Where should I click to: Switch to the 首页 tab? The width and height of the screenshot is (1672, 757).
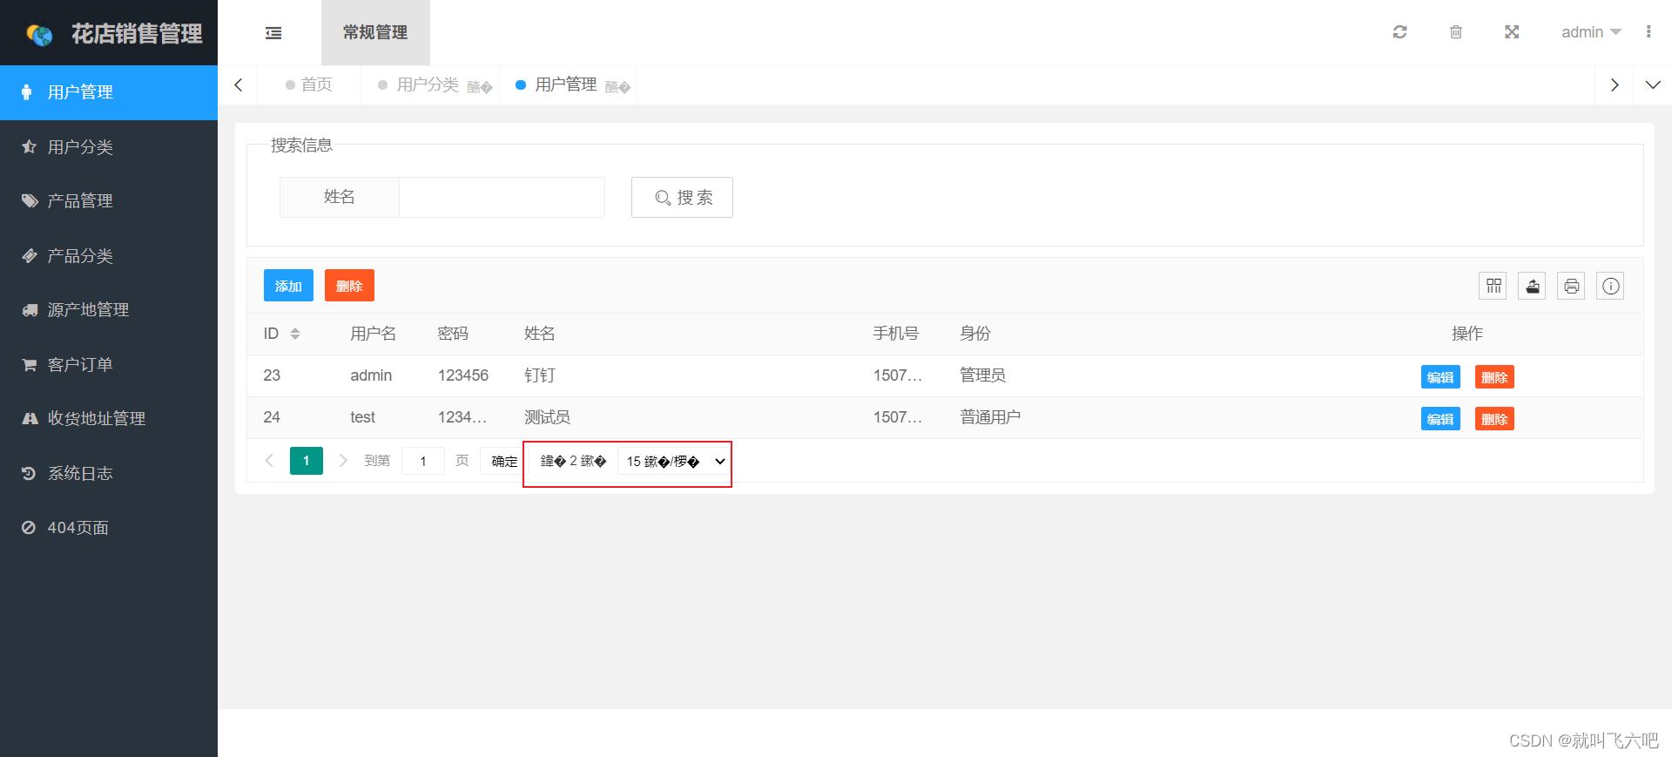click(x=309, y=84)
